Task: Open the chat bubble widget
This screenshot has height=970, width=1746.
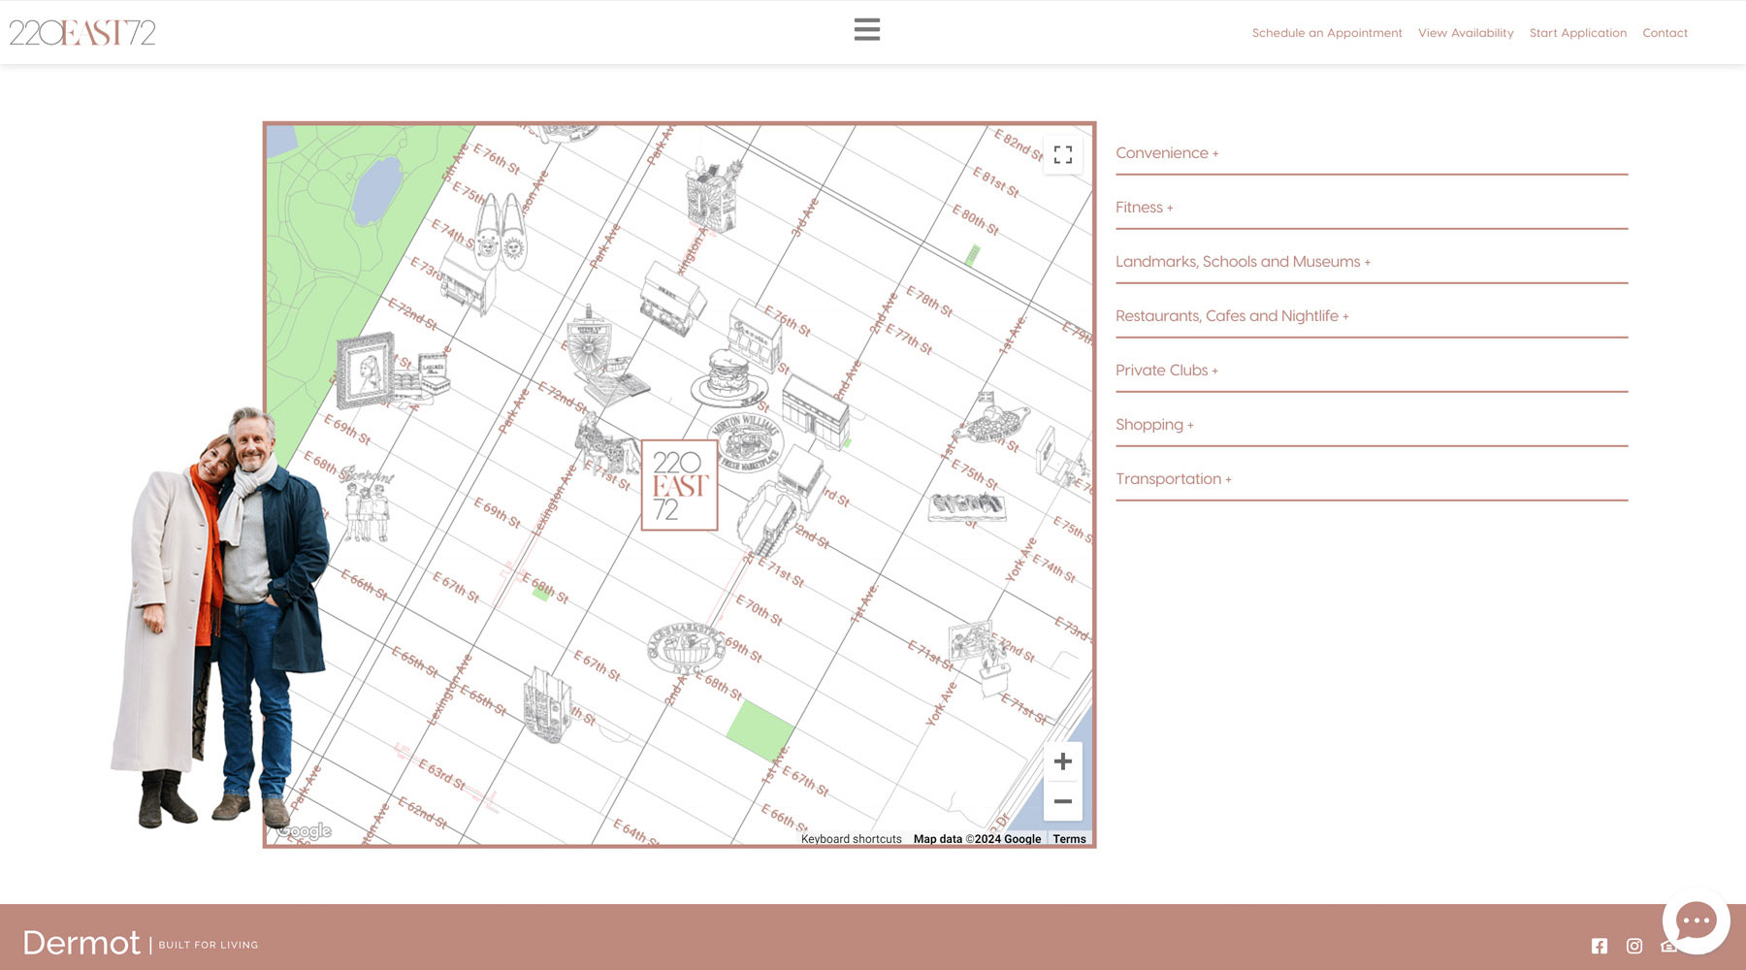Action: click(1695, 921)
